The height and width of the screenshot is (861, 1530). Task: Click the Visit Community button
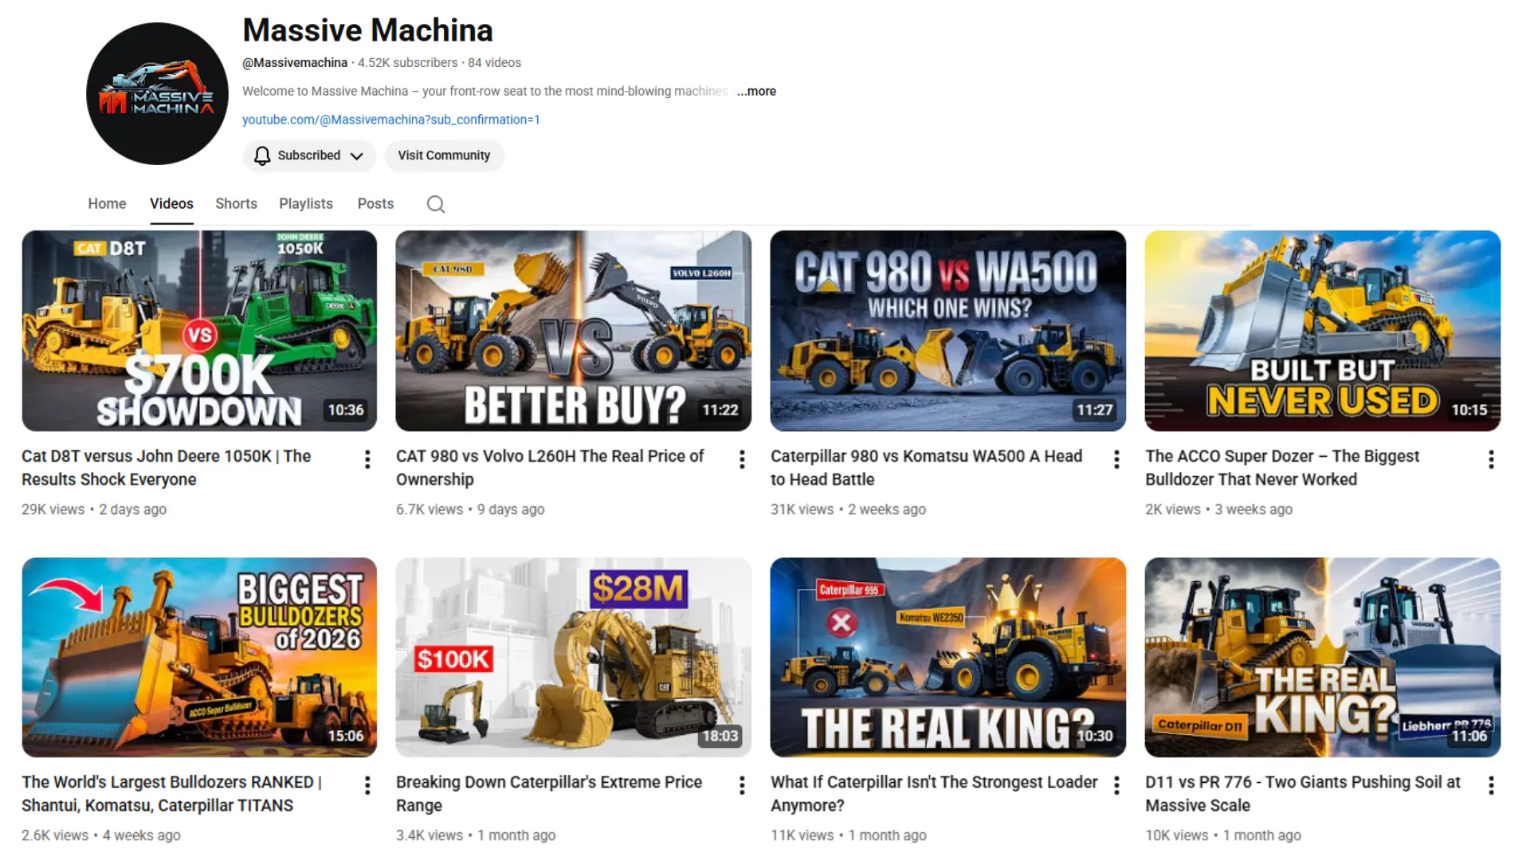(444, 155)
